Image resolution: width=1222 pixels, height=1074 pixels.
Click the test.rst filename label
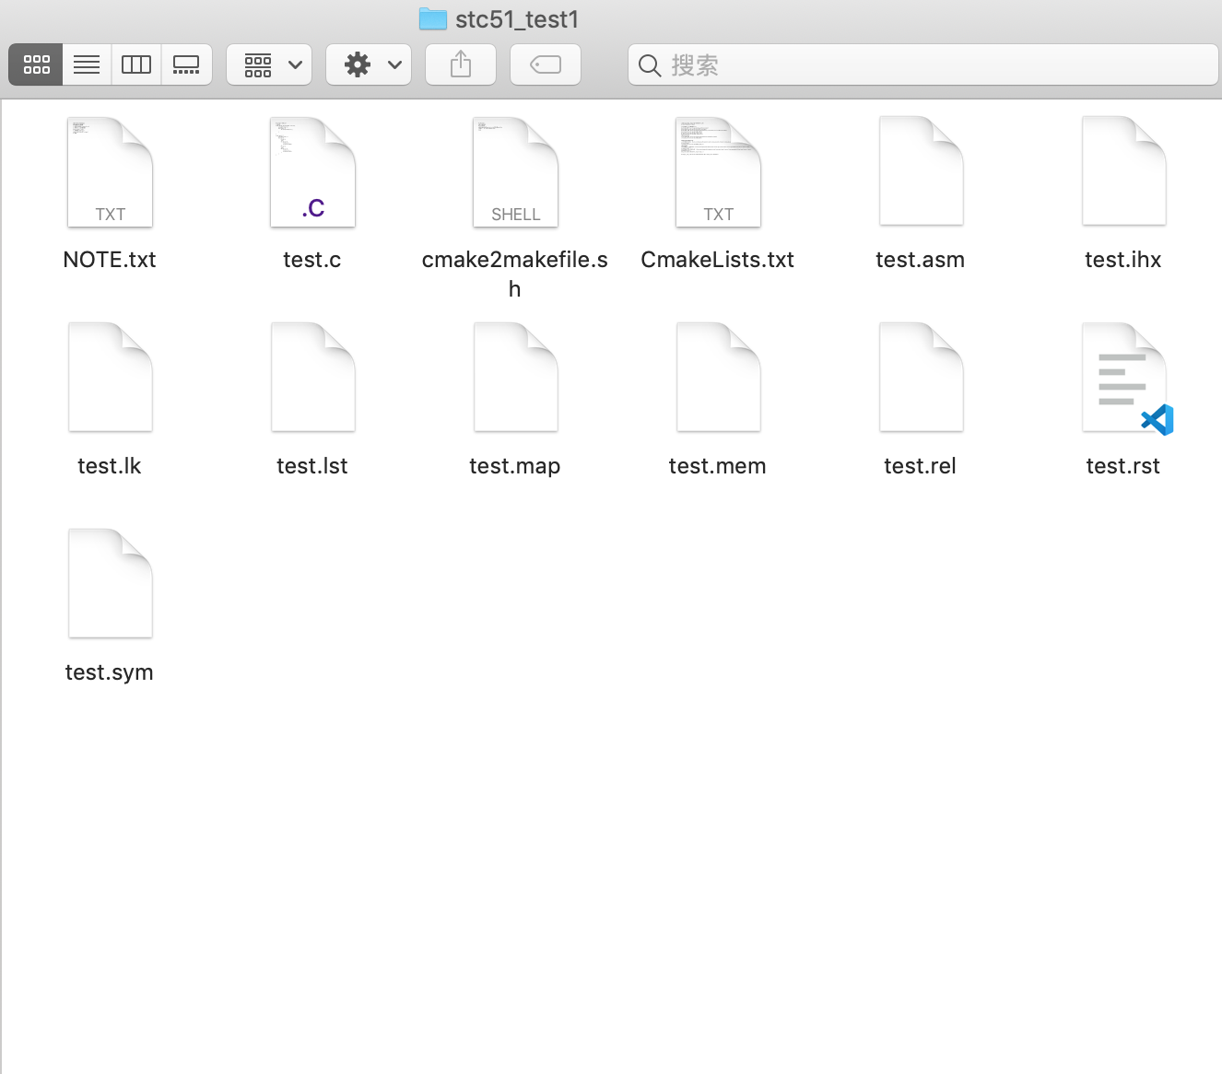coord(1123,466)
